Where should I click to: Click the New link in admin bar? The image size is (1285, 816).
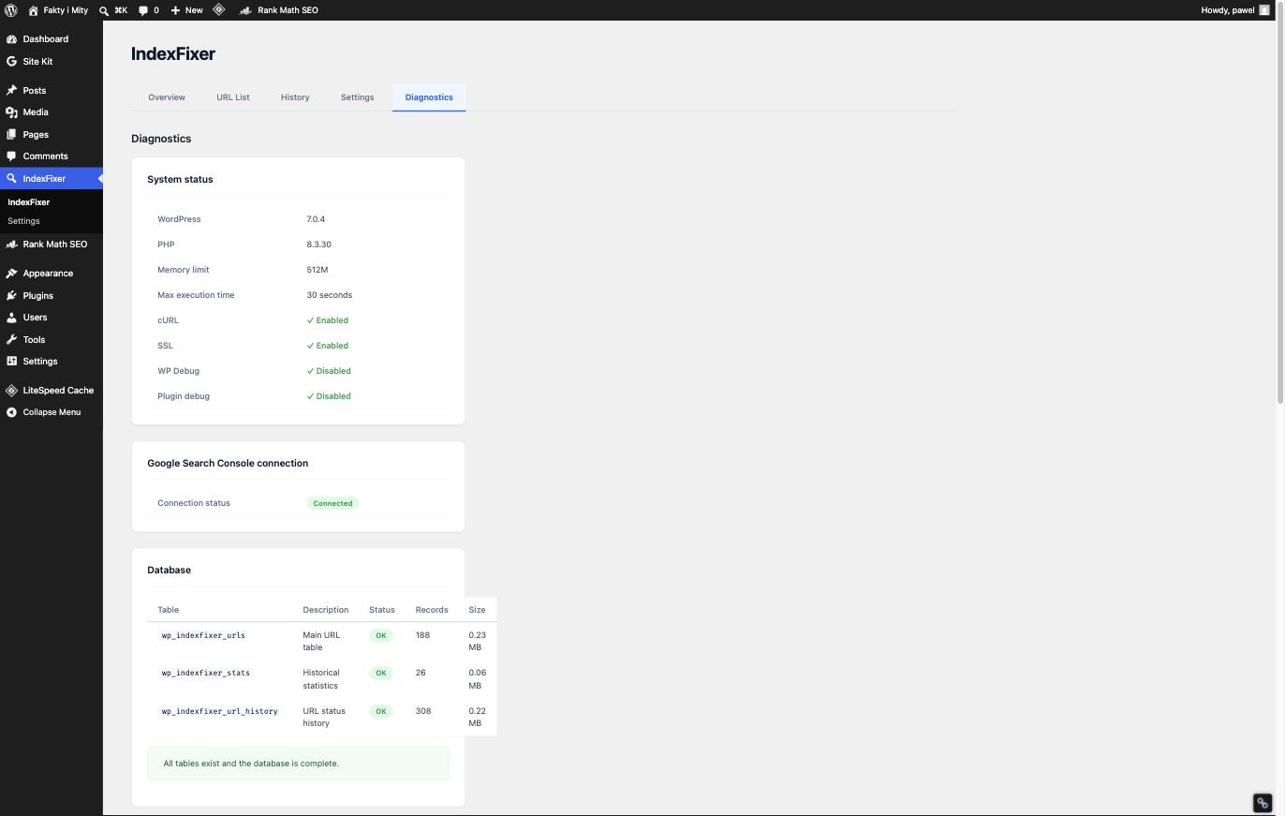194,10
